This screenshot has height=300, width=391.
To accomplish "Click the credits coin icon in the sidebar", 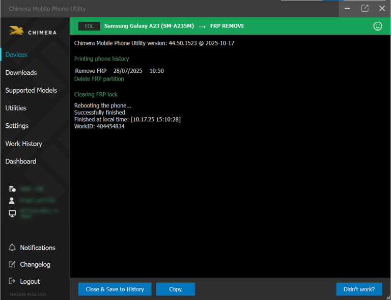I will click(12, 189).
